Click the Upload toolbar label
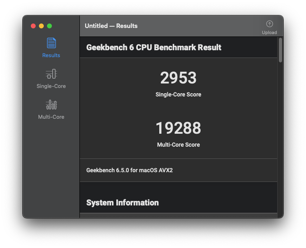The width and height of the screenshot is (306, 248). click(x=269, y=32)
